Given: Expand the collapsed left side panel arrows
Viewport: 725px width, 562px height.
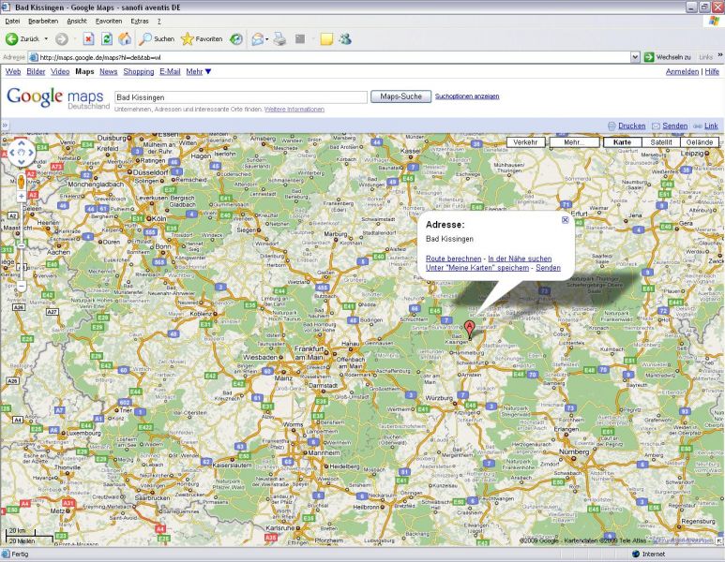Looking at the screenshot, I should click(5, 126).
